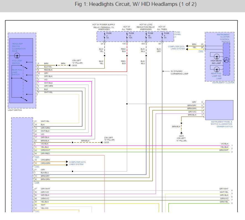Click the 'FOG LAMP SWITCH' label
Viewport: 245px width, 220px height.
click(x=17, y=62)
